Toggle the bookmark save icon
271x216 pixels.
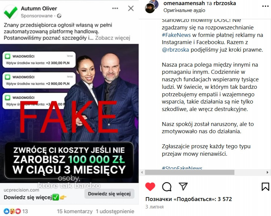pyautogui.click(x=265, y=187)
